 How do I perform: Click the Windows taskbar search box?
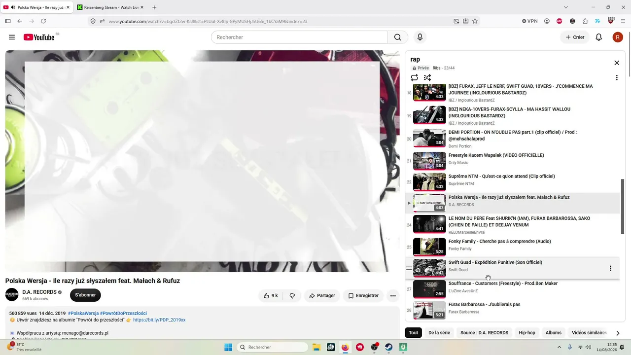(x=273, y=347)
